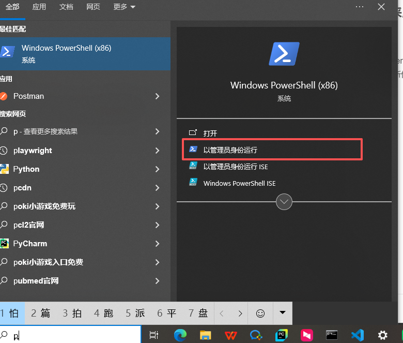Click PowerShell icon next to 以管理员身份运行

[193, 149]
